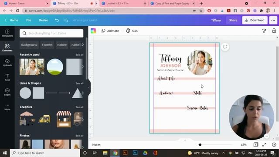
Task: Click the Animate button
Action: (x=110, y=31)
